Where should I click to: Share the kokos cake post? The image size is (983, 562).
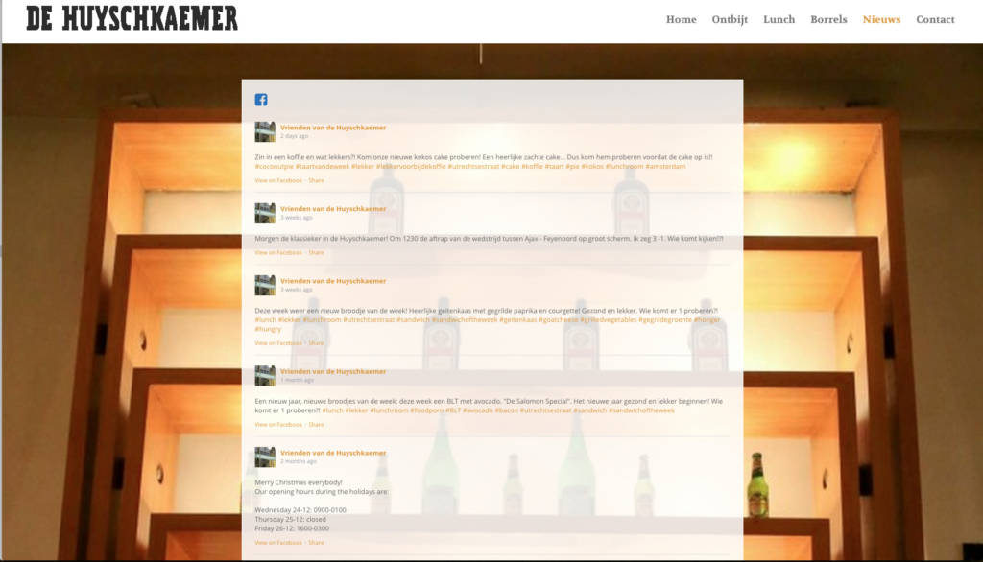pos(316,180)
